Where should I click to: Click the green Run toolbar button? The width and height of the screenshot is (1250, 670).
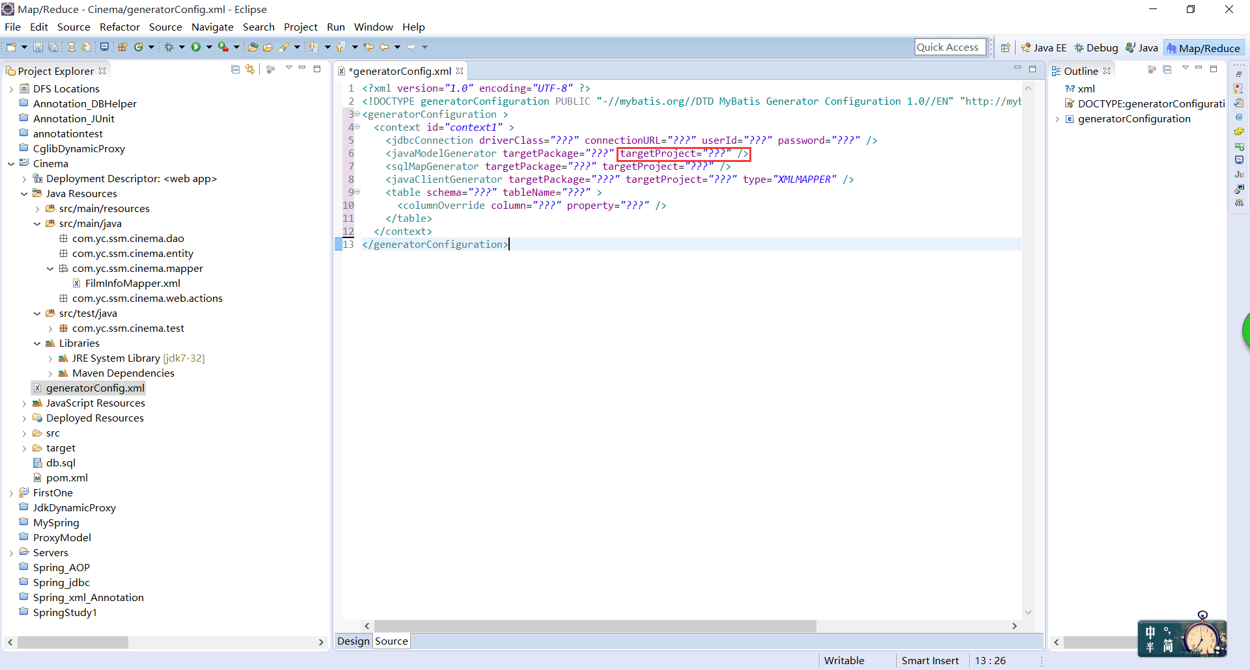[x=196, y=47]
